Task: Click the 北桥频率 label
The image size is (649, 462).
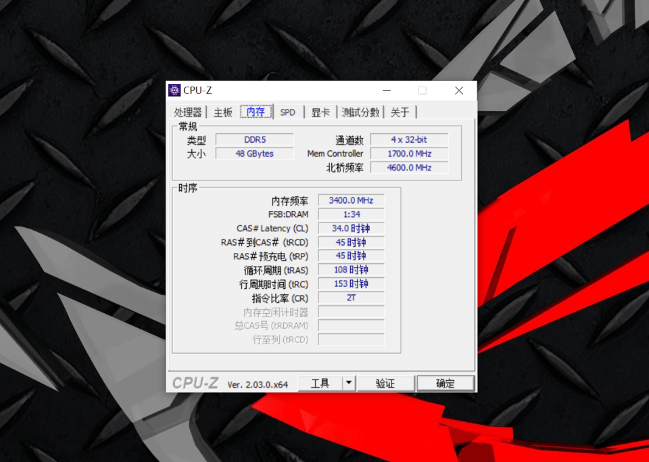Action: tap(345, 168)
